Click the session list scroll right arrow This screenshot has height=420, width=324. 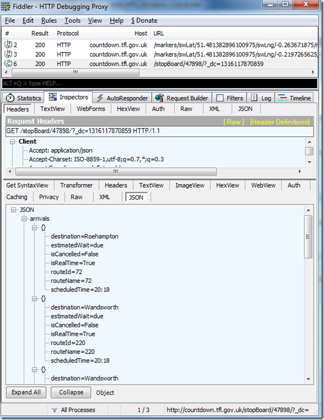click(x=313, y=72)
